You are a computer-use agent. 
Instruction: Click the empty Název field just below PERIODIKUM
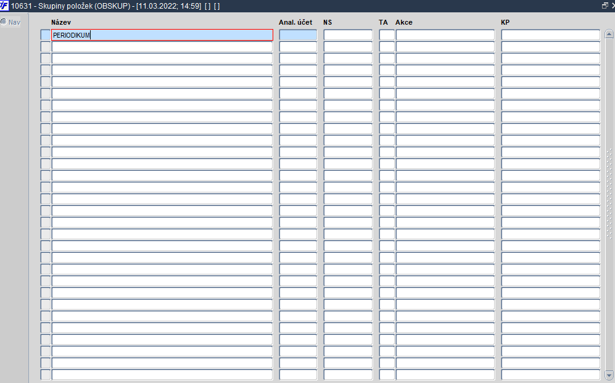pyautogui.click(x=162, y=47)
